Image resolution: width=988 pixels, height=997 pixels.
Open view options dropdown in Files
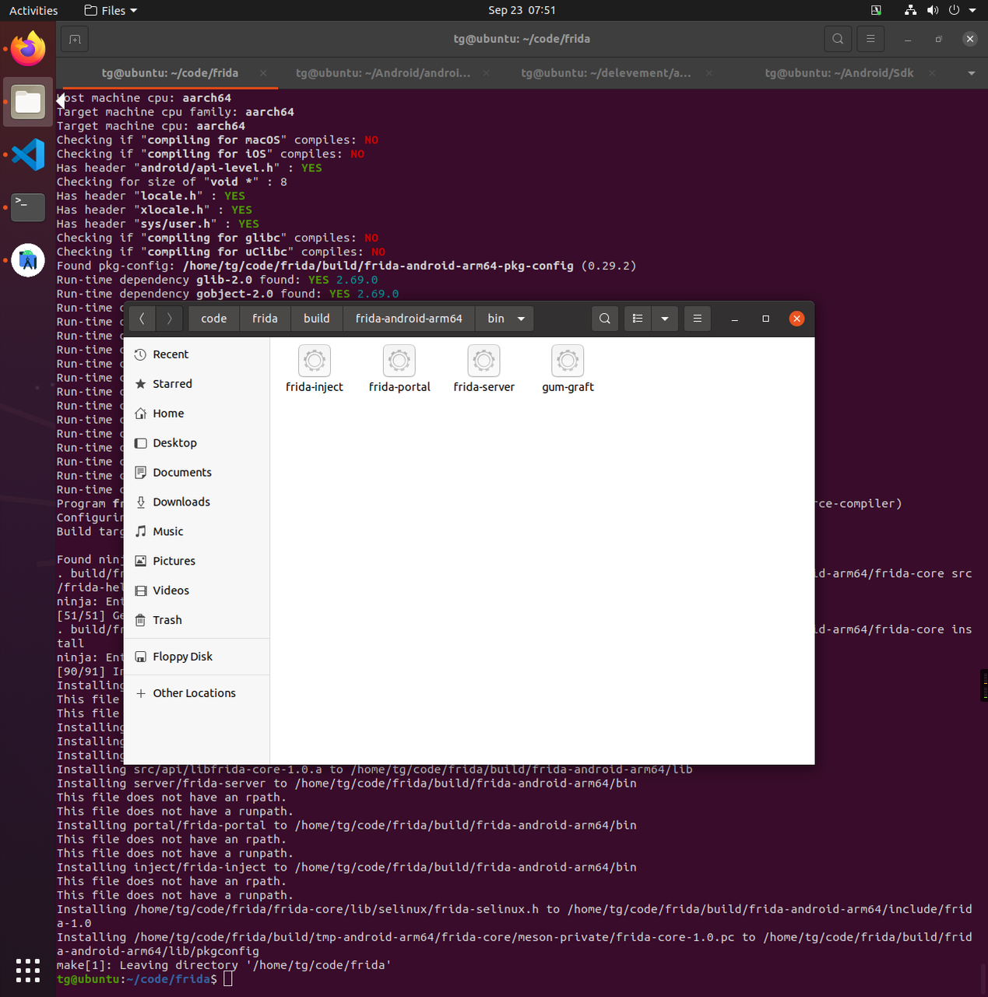[664, 319]
